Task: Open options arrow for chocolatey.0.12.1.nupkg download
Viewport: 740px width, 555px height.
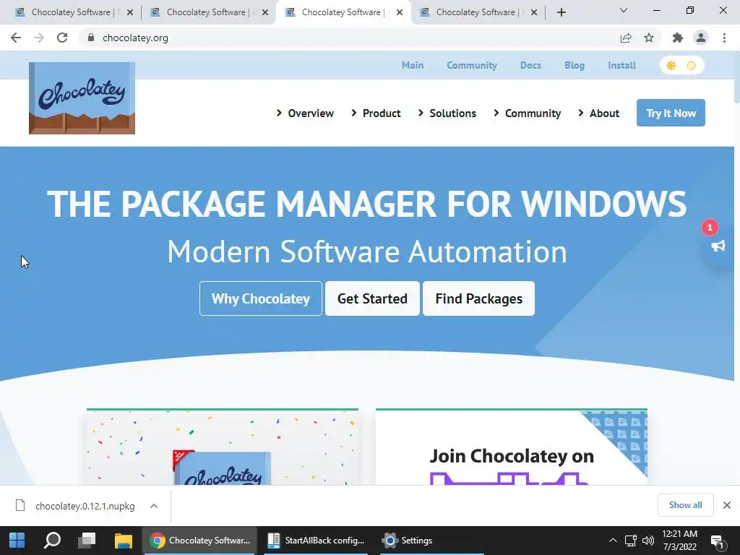Action: [x=154, y=506]
